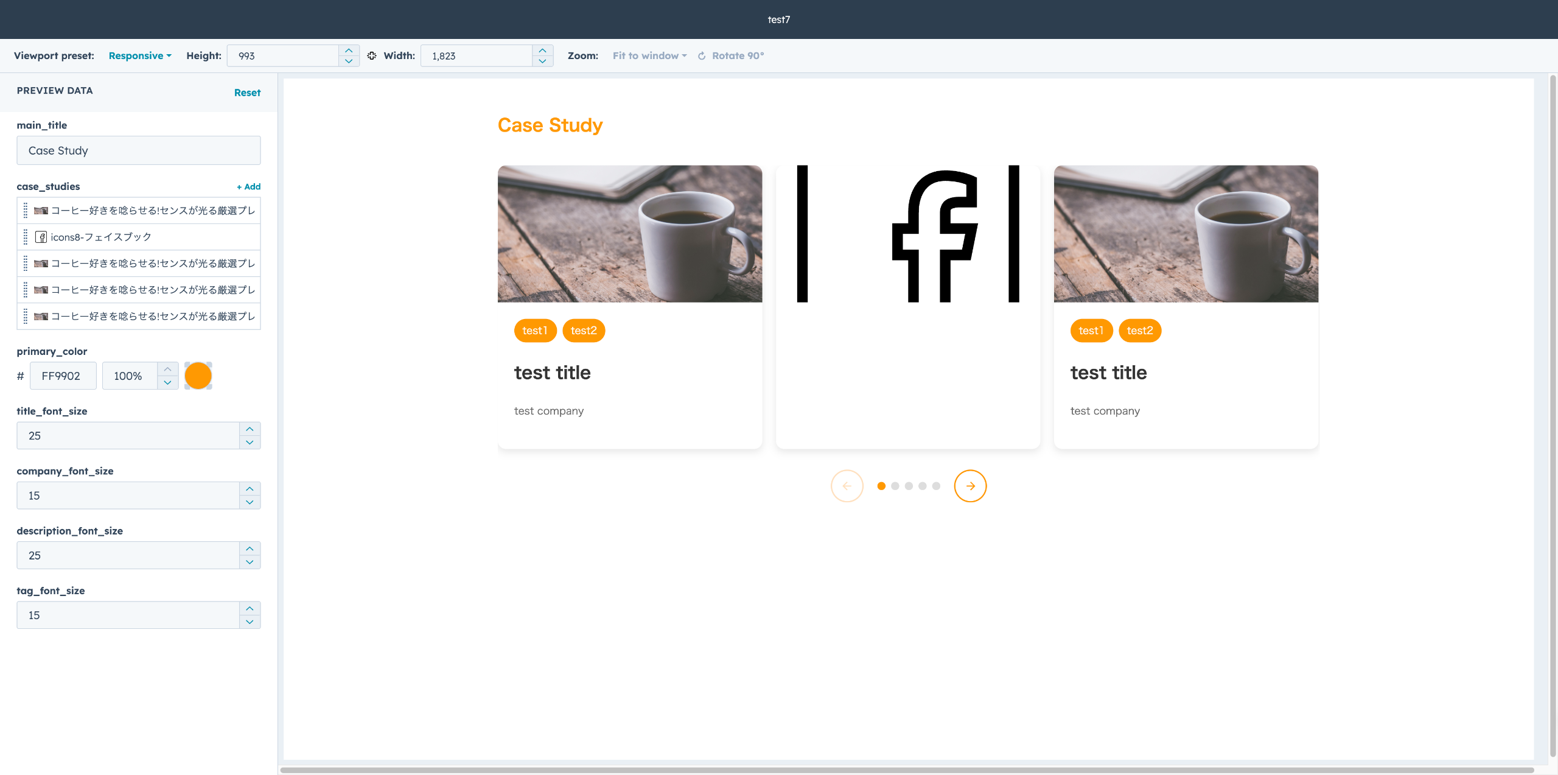Click the Facebook icon thumbnail in case_studies list
The height and width of the screenshot is (775, 1558).
click(x=41, y=237)
